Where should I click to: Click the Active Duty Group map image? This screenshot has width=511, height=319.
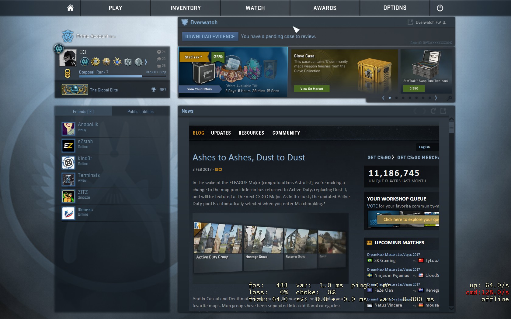click(218, 240)
